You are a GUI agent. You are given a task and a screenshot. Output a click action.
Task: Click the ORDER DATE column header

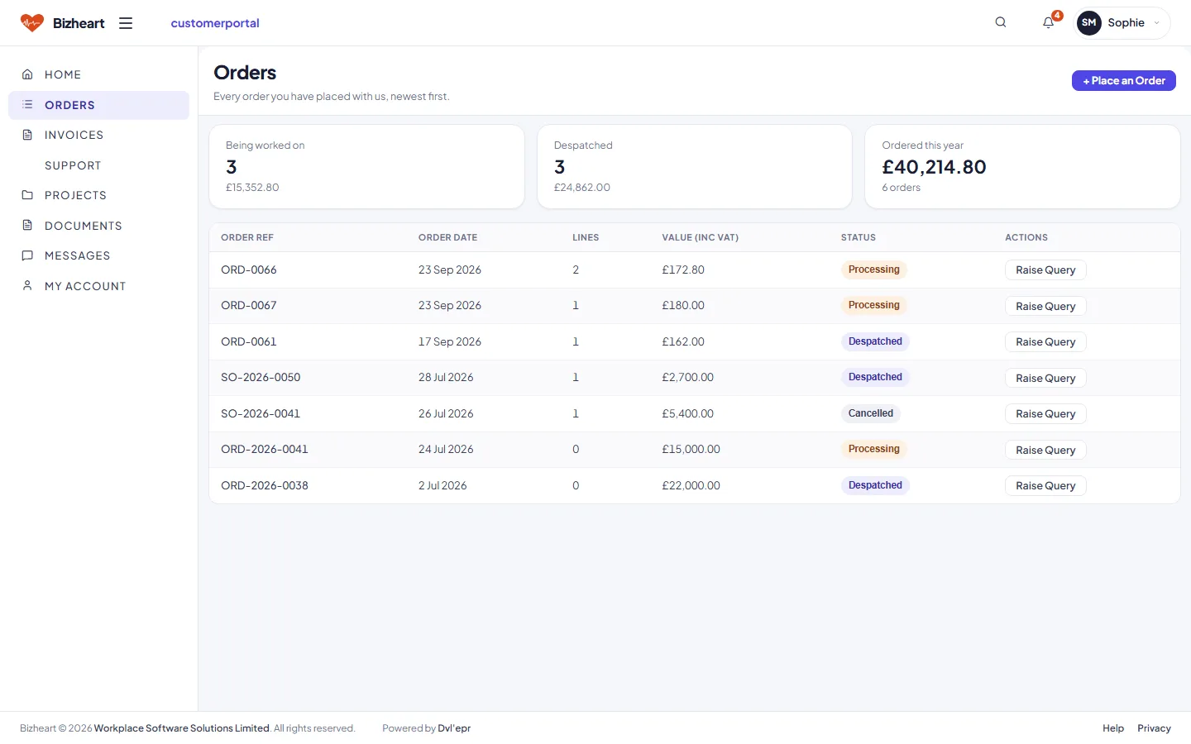tap(447, 237)
